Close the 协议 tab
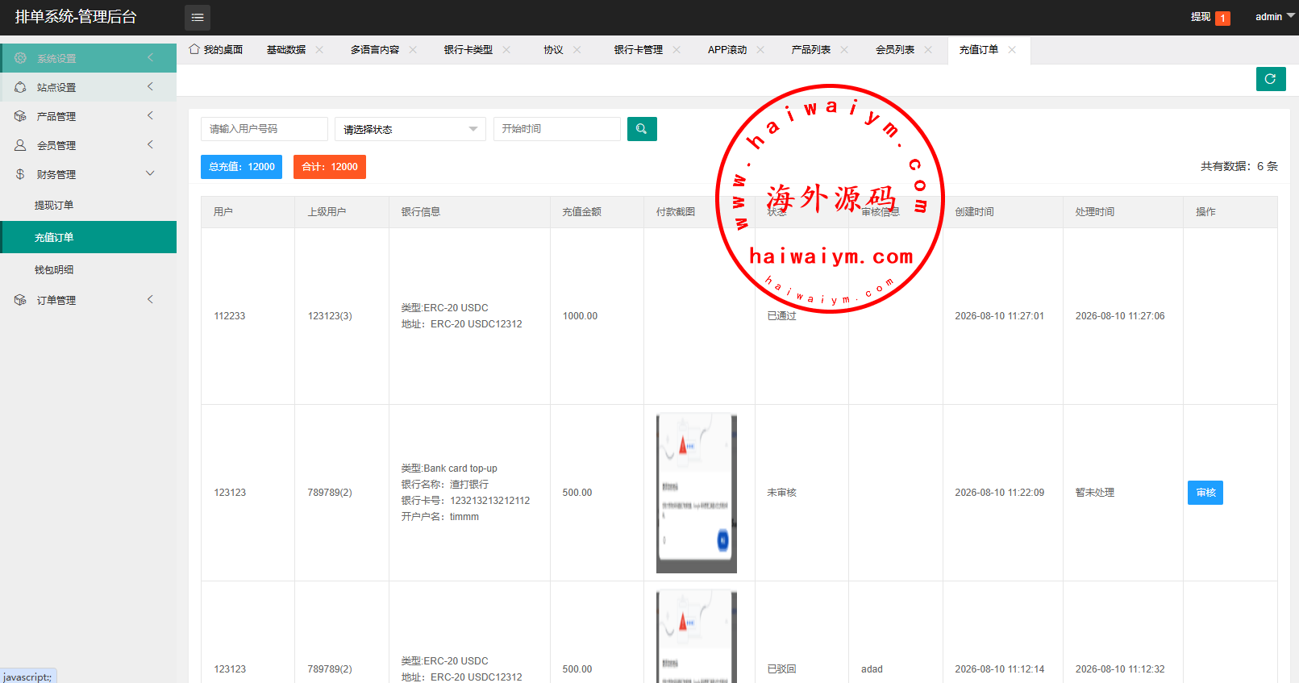The image size is (1299, 683). coord(577,50)
